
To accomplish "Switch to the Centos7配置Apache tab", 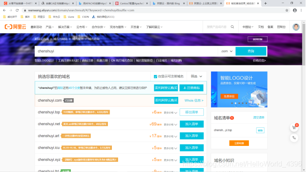I will (x=132, y=4).
